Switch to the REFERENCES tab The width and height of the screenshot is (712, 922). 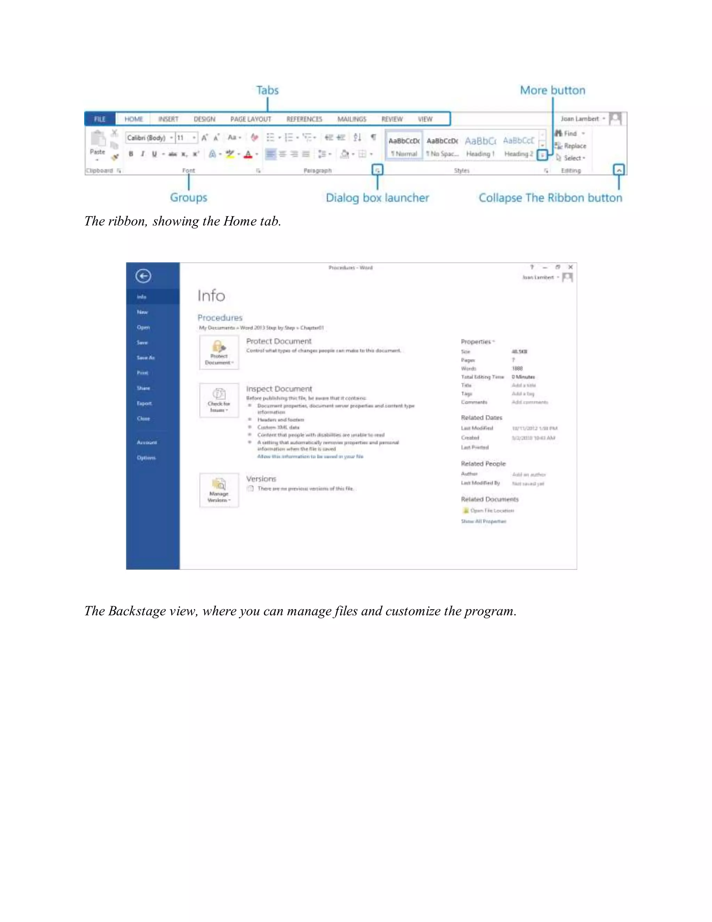(x=304, y=119)
